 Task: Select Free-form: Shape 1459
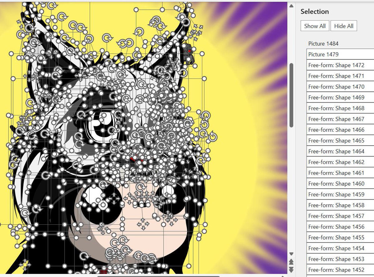coord(340,194)
